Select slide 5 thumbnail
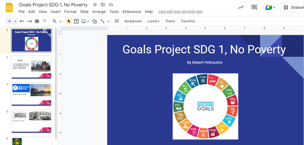 tap(31, 141)
